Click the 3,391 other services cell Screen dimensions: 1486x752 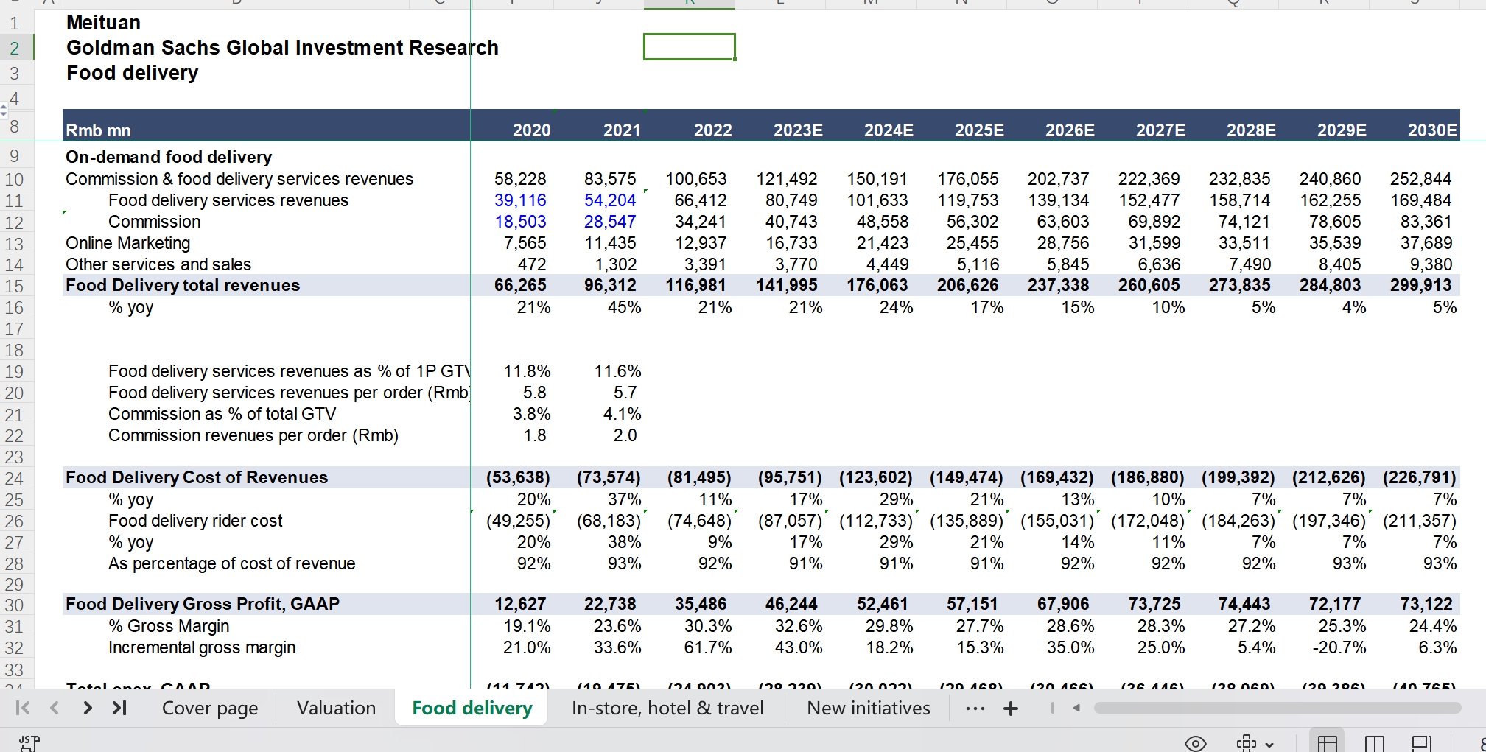coord(701,264)
